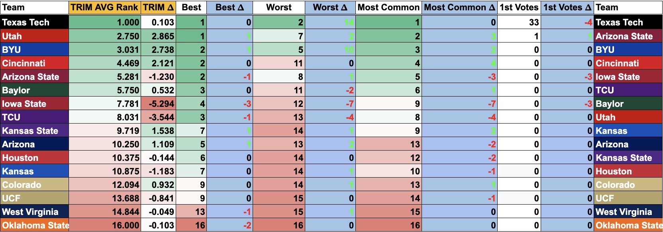Click Houston's 10.375 average rank cell
This screenshot has height=232, width=663.
pos(105,158)
